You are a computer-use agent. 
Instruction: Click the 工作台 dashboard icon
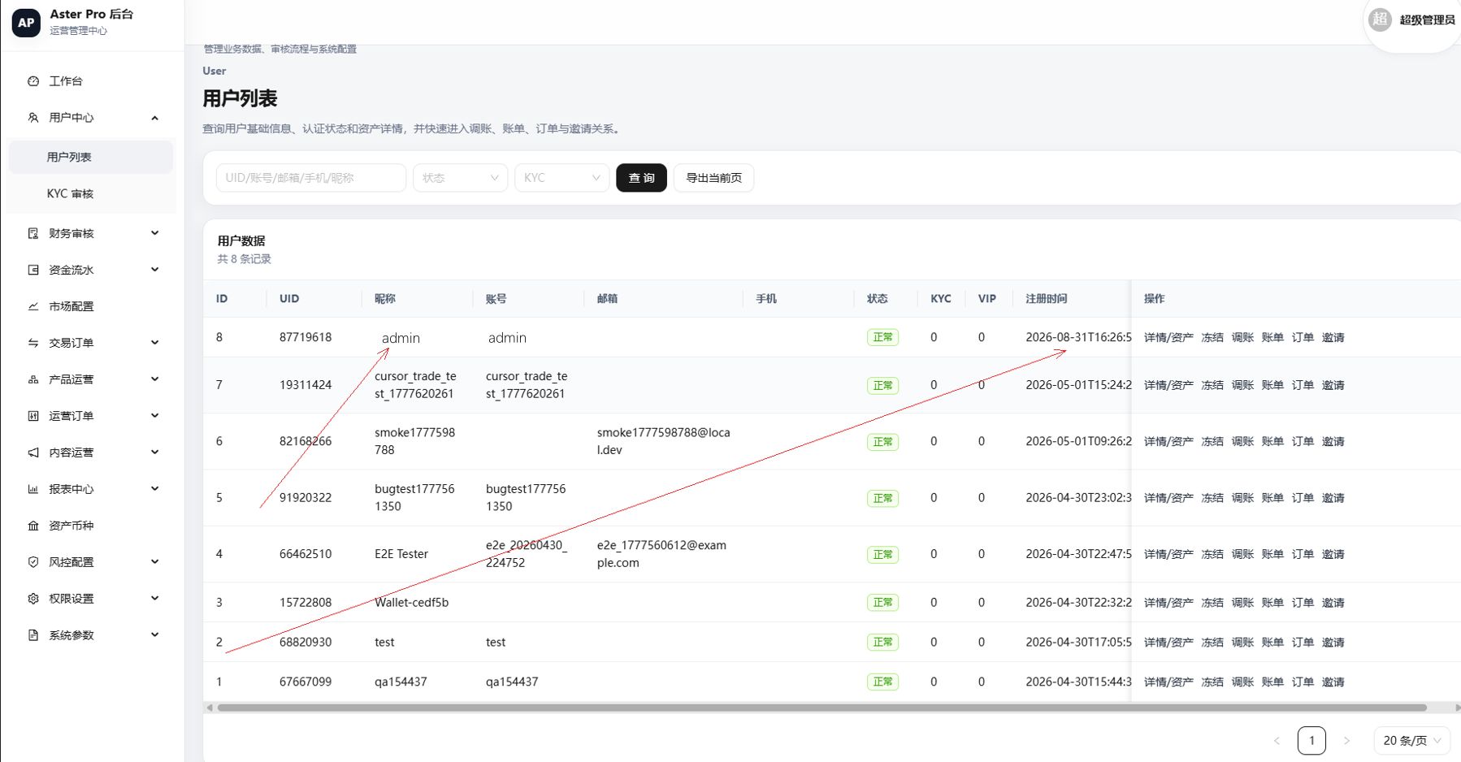click(x=33, y=81)
